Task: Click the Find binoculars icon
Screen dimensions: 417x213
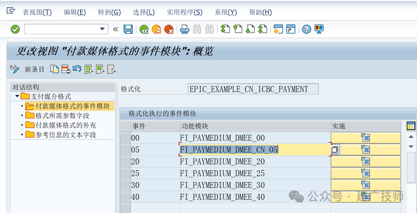Action: click(197, 29)
